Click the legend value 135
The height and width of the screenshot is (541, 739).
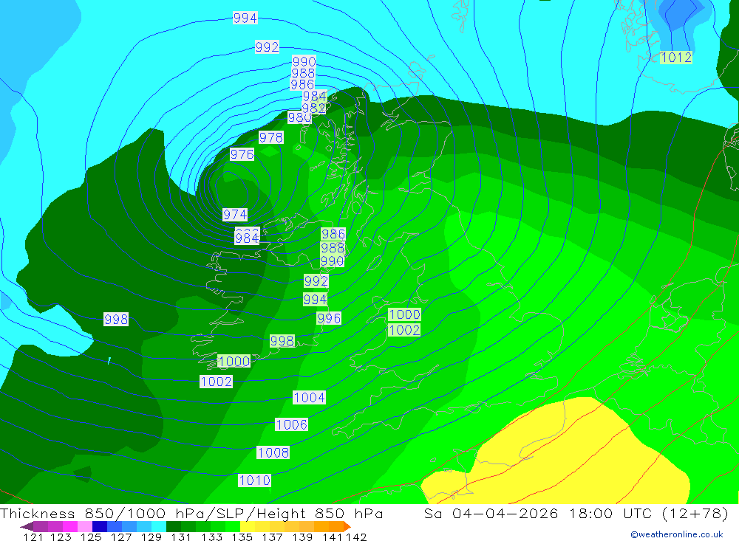click(242, 537)
